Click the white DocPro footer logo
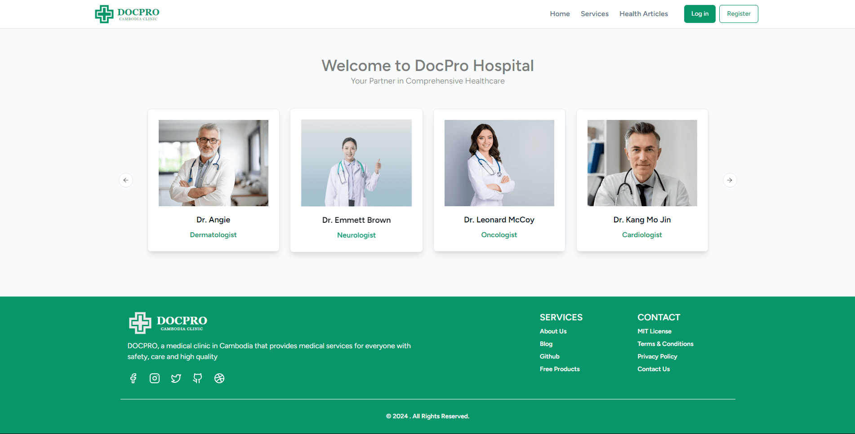 [168, 323]
